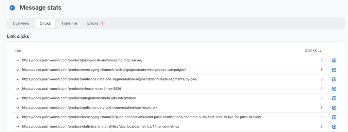Expand the messaging-mcp-server link row
The image size is (348, 132).
tap(18, 60)
